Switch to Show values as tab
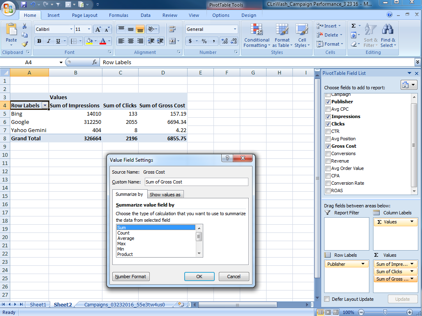This screenshot has width=422, height=316. click(165, 195)
